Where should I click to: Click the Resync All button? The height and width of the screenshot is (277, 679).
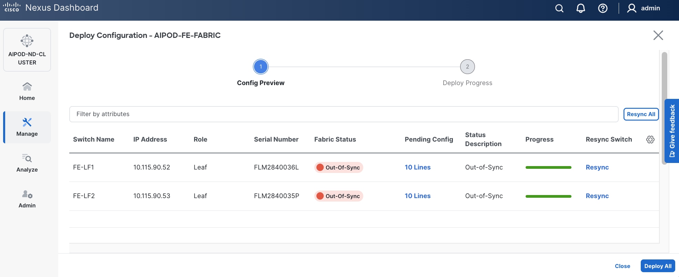pos(641,114)
